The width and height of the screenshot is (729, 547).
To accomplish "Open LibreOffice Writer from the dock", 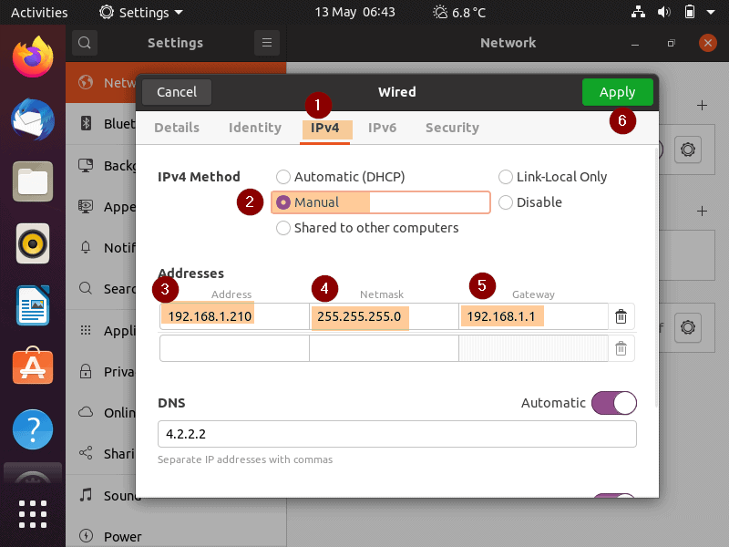I will tap(33, 305).
